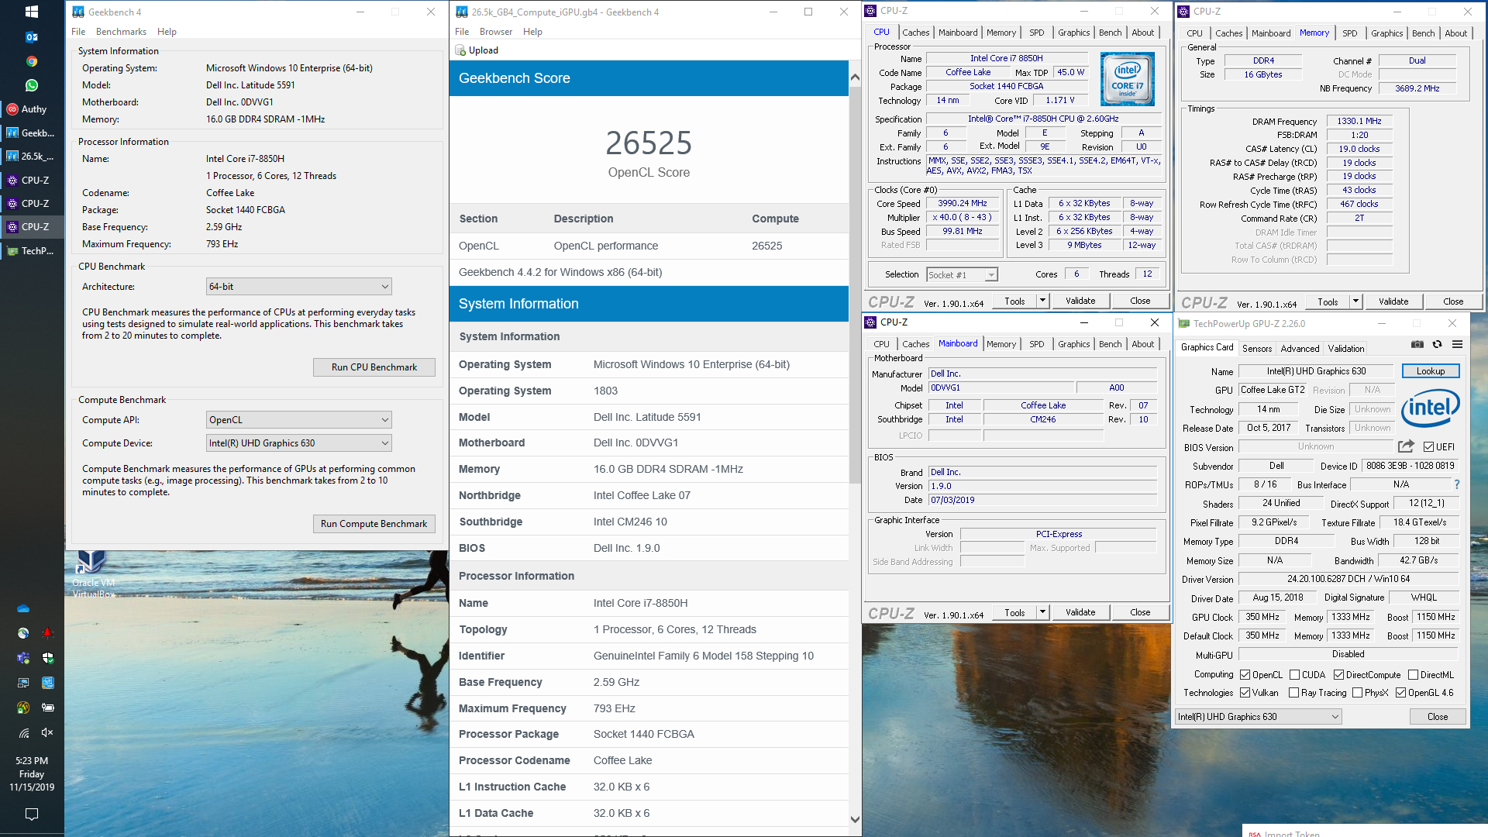Click the Wi-Fi network tray icon
This screenshot has width=1488, height=837.
coord(23,732)
